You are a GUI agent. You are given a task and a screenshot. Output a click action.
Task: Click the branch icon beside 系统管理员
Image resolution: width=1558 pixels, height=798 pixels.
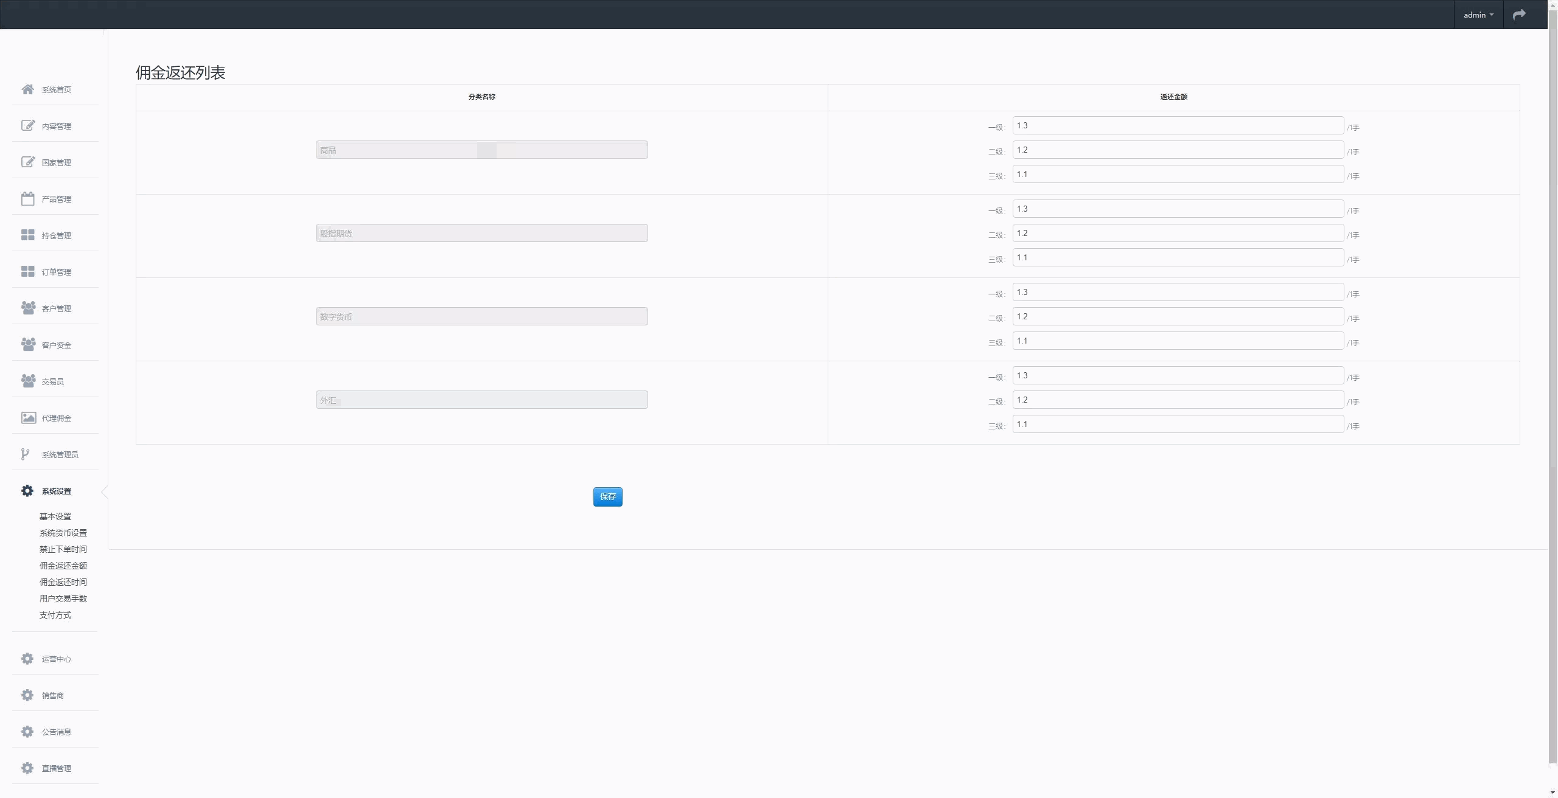(x=25, y=454)
